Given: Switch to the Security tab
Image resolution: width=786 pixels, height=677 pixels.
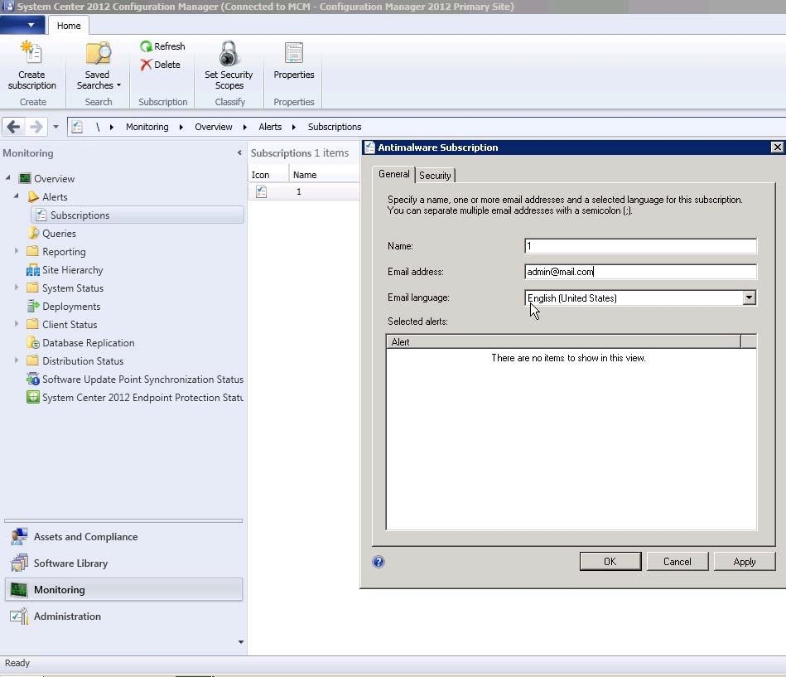Looking at the screenshot, I should click(435, 175).
